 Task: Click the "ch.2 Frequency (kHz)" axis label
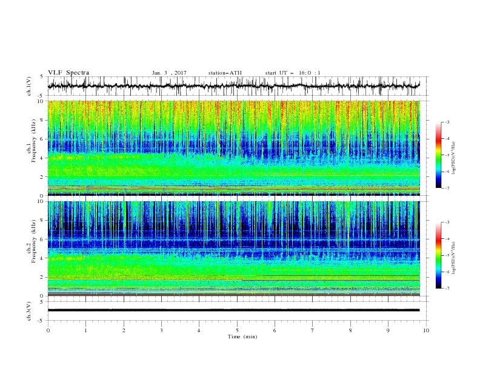[x=32, y=241]
